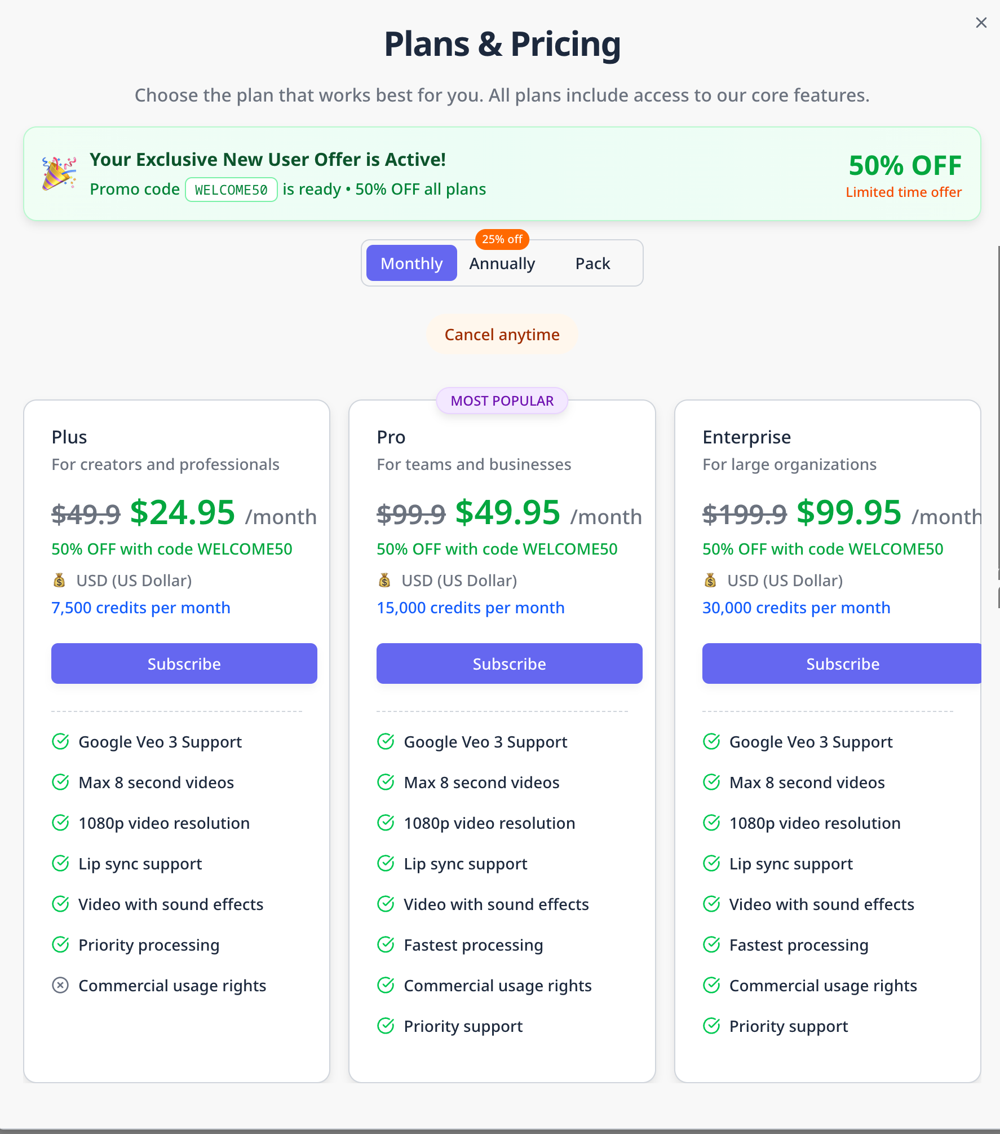Click check icon beside Plus Google Veo 3 Support

60,741
